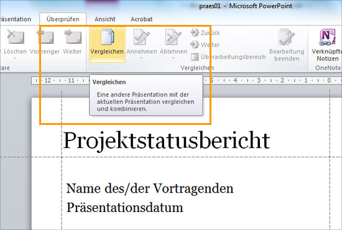Click Weiter in the Vergleichen group

click(205, 45)
